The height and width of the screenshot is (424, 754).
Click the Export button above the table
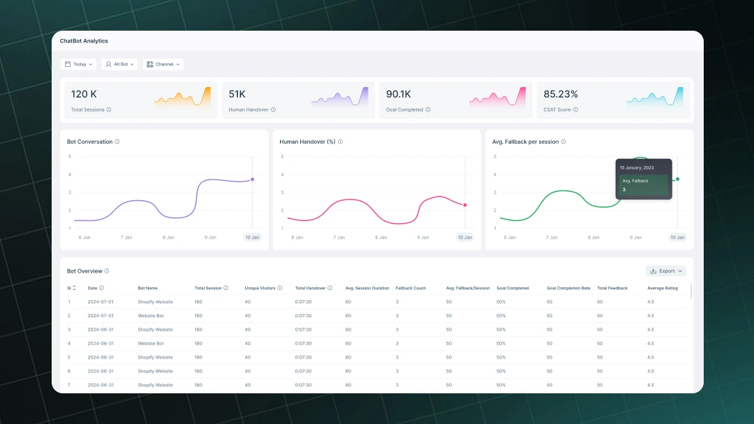(665, 271)
